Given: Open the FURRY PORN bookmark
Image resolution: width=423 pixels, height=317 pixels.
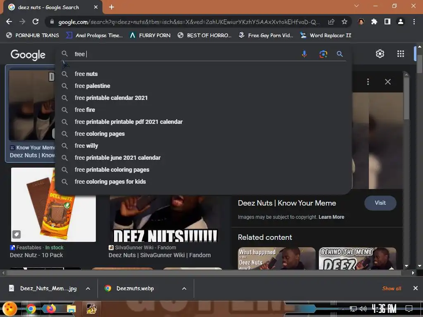Looking at the screenshot, I should point(150,35).
